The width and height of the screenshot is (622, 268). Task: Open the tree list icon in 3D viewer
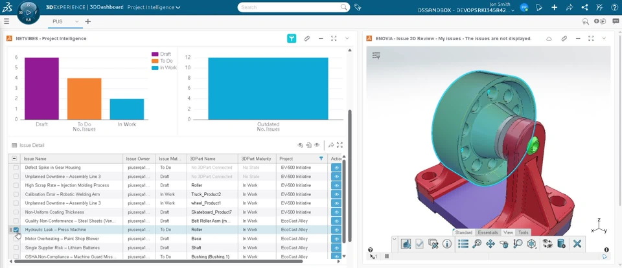pos(376,56)
